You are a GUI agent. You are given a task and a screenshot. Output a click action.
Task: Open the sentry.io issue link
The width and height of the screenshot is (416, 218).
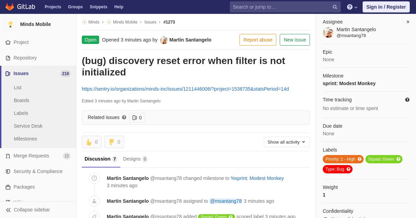[x=185, y=89]
